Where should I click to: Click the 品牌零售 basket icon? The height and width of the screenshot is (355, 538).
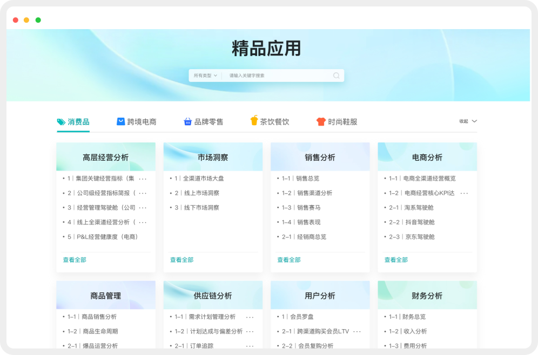coord(187,122)
